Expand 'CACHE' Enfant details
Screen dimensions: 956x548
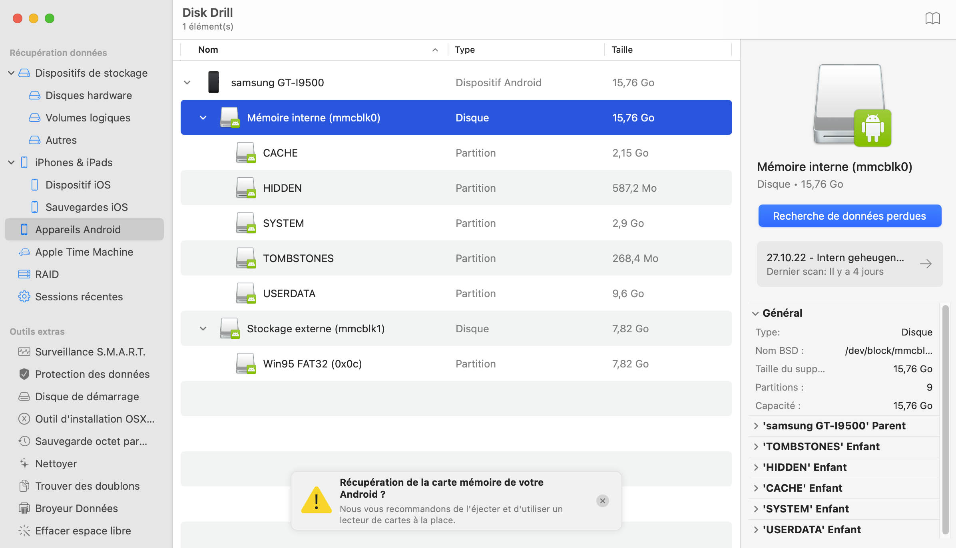point(756,488)
